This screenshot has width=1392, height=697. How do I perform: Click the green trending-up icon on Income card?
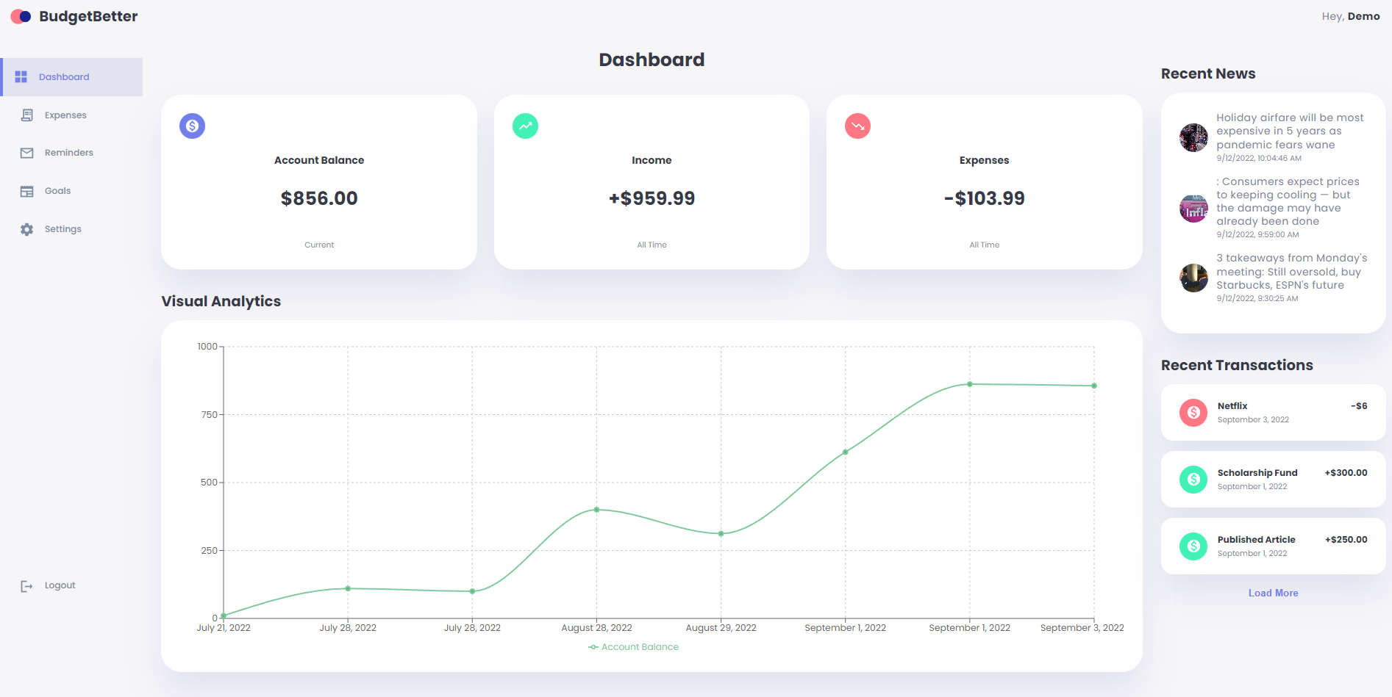[525, 126]
